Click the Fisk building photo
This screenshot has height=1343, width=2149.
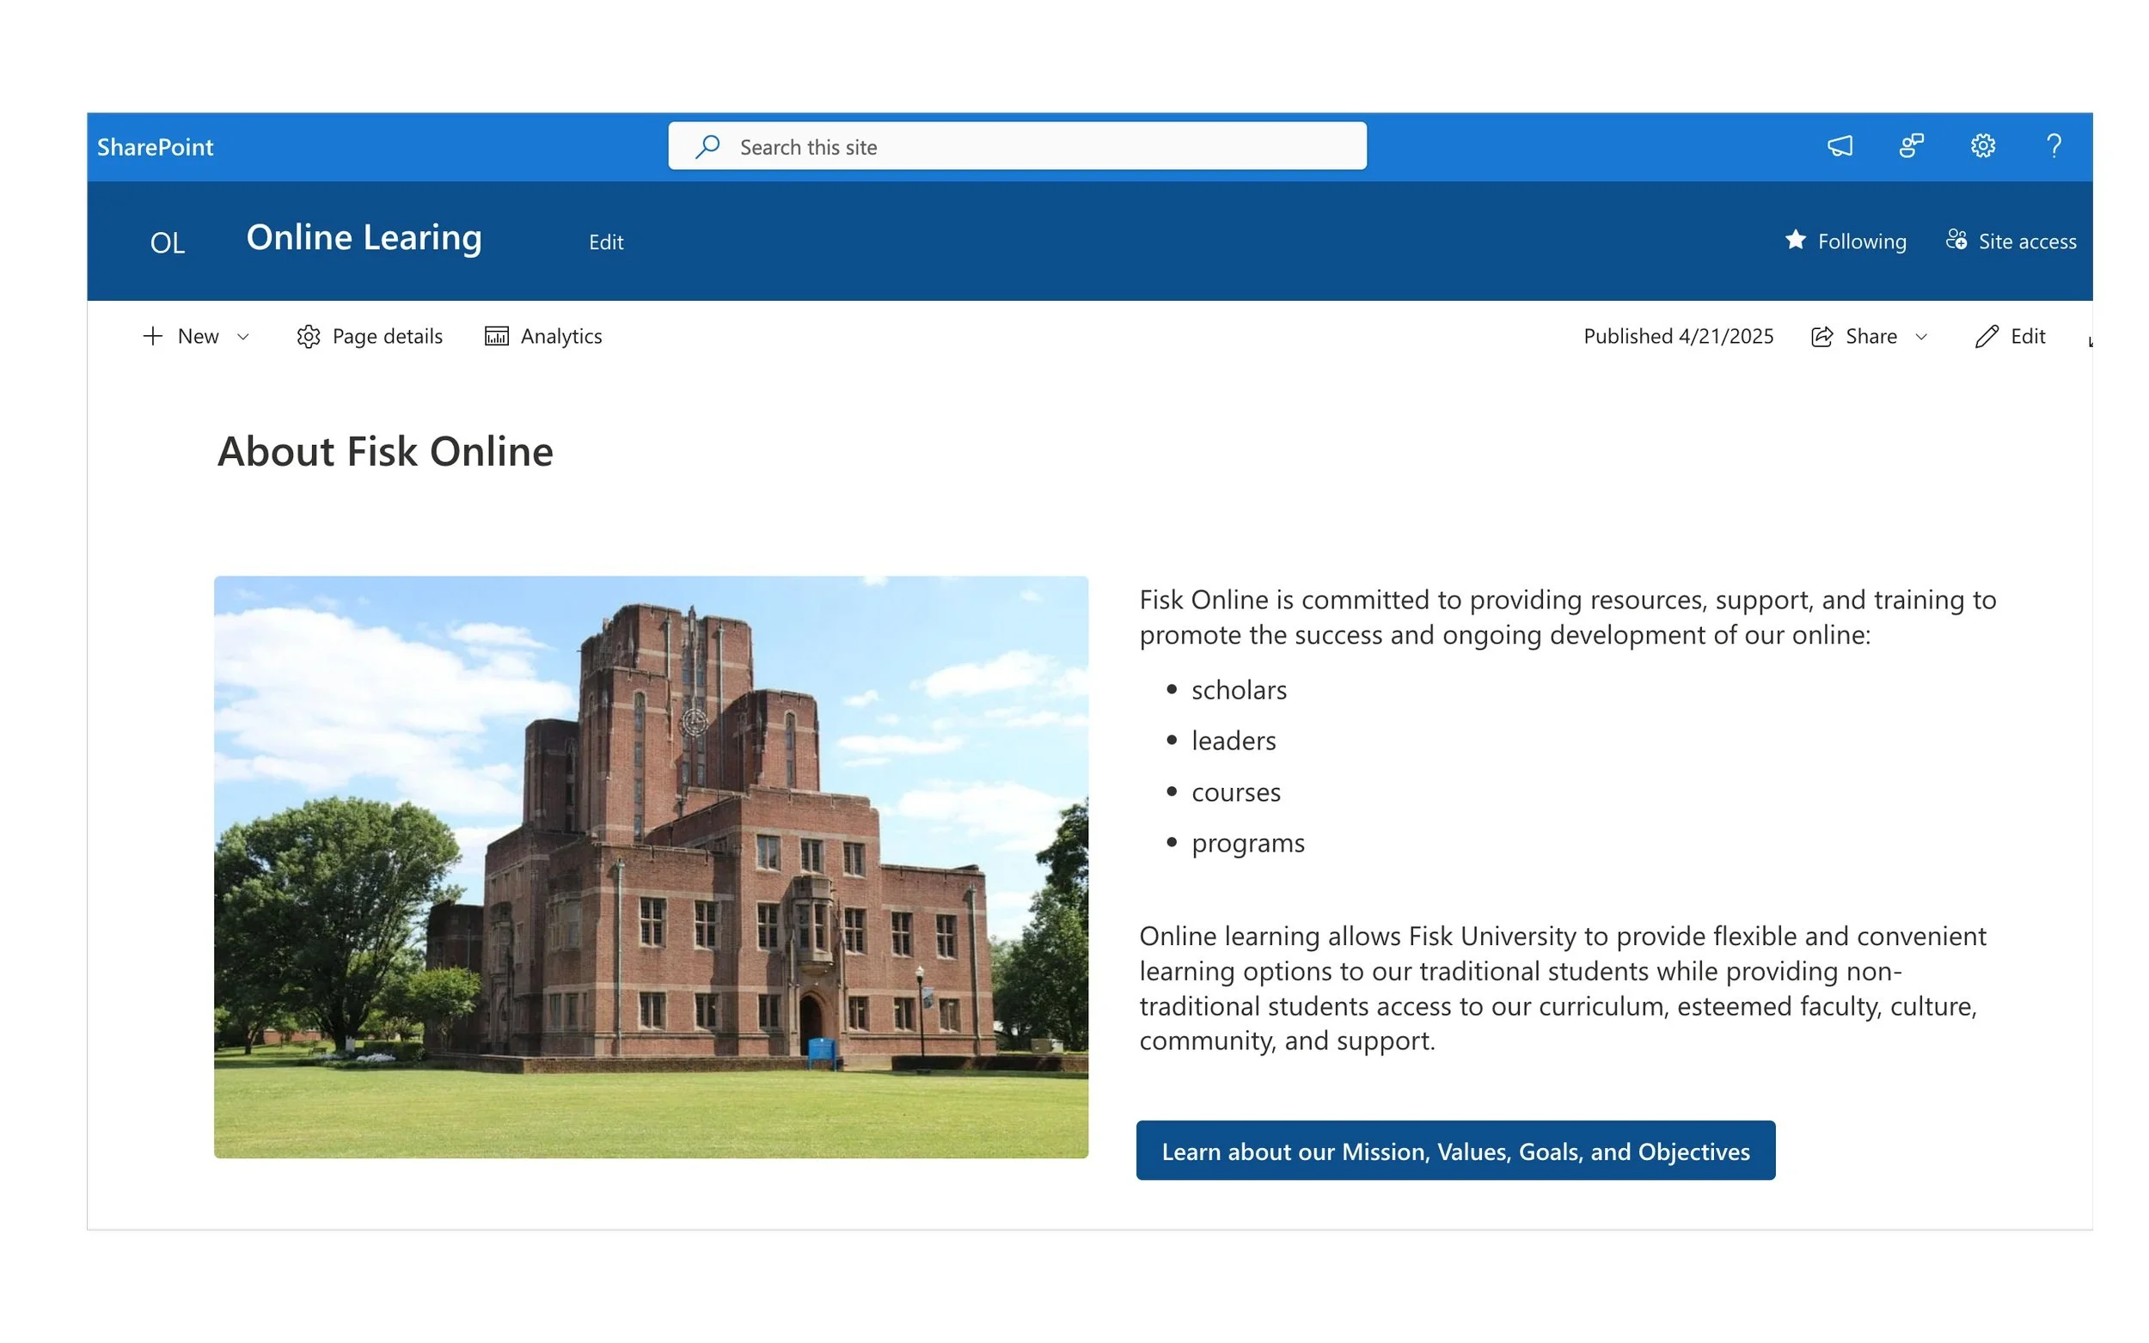[x=651, y=867]
